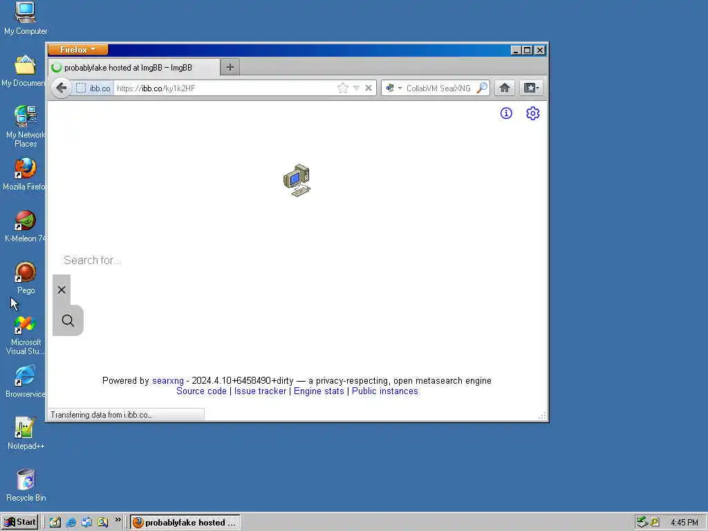Go to the Firefox home page icon
This screenshot has width=708, height=531.
(x=505, y=88)
